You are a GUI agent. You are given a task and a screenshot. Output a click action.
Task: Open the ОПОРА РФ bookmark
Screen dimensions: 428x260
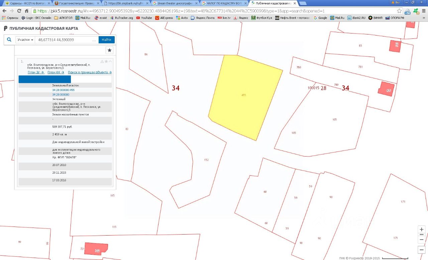point(395,18)
